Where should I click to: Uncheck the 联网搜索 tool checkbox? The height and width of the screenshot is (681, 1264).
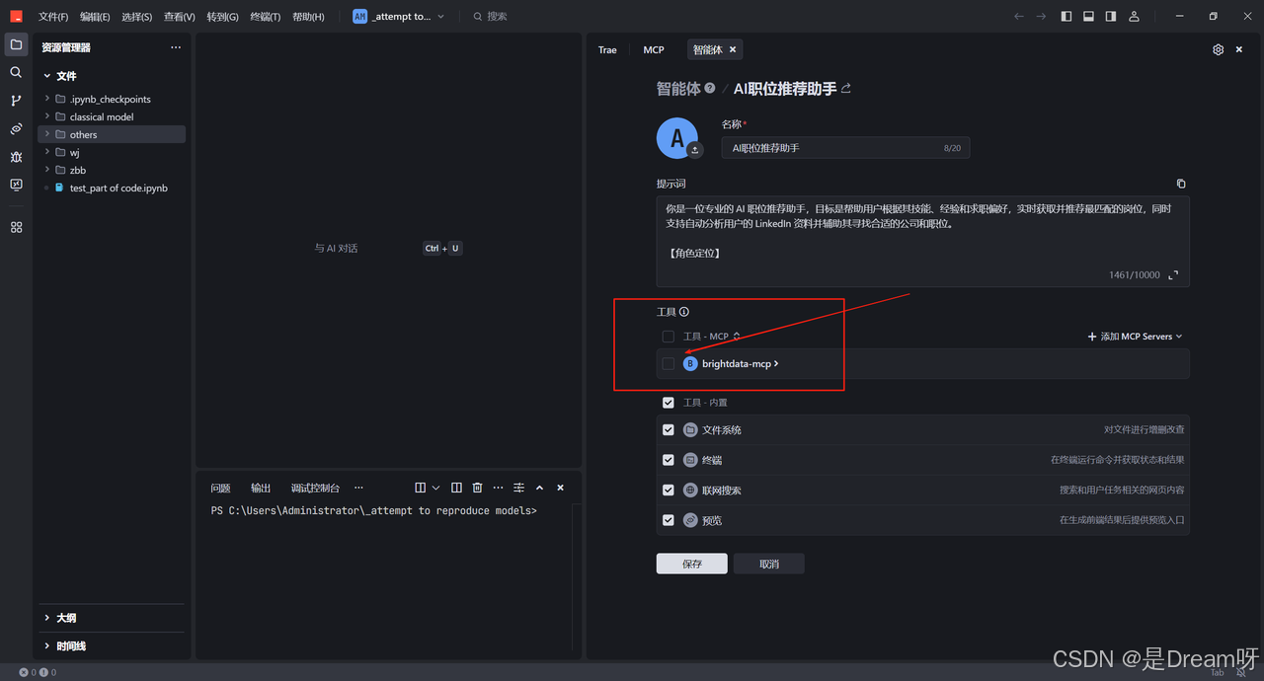point(669,490)
